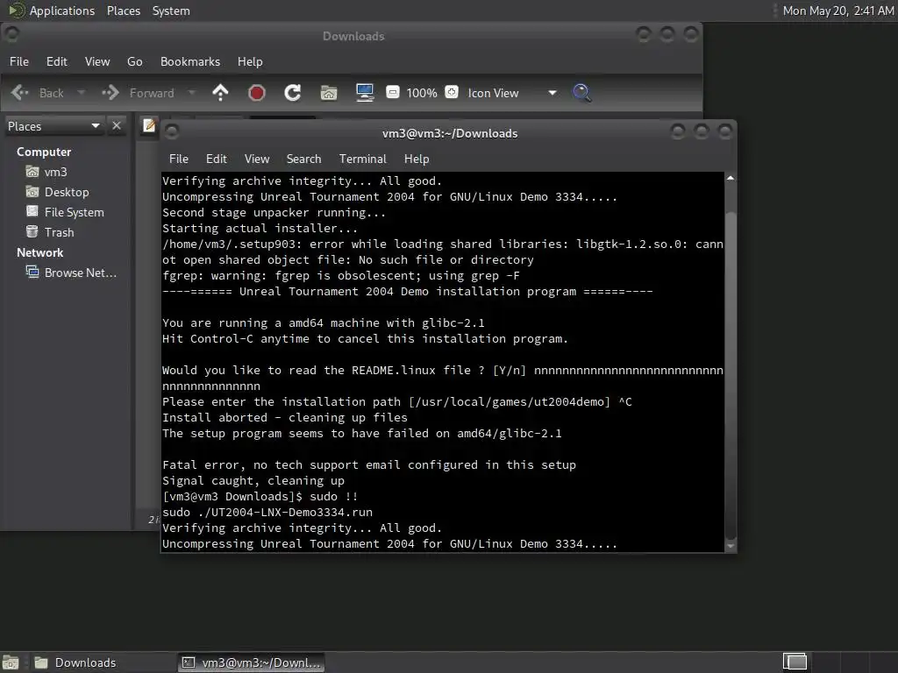Image resolution: width=898 pixels, height=673 pixels.
Task: Open the Go menu
Action: click(x=134, y=61)
